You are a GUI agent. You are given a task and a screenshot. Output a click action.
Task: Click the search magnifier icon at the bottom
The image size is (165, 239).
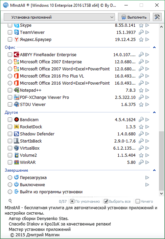point(10,201)
